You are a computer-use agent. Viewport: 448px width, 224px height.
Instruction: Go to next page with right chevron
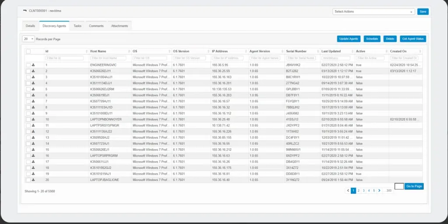379,191
